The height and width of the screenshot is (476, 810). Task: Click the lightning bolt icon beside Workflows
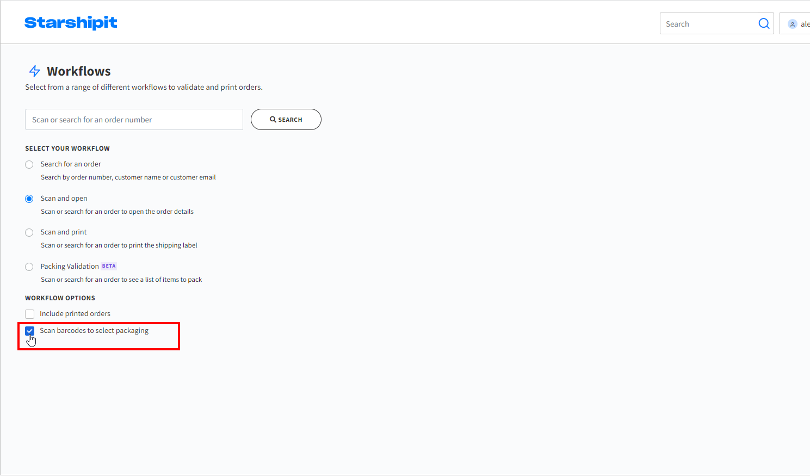35,71
